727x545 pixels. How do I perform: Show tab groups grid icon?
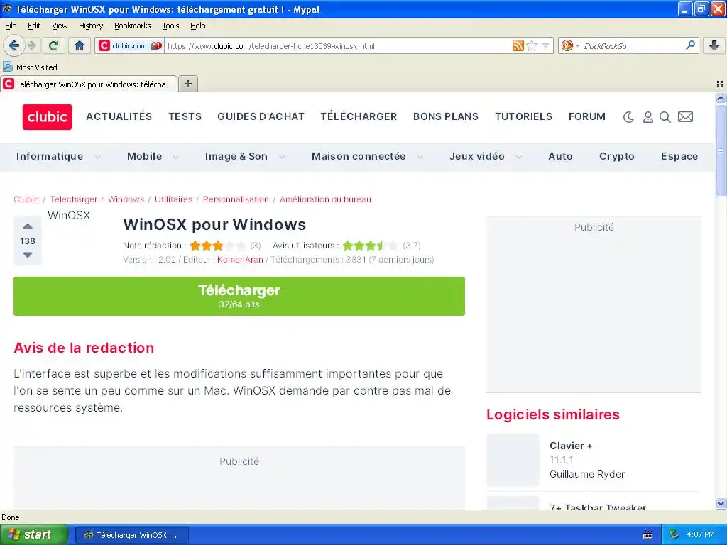pos(720,84)
